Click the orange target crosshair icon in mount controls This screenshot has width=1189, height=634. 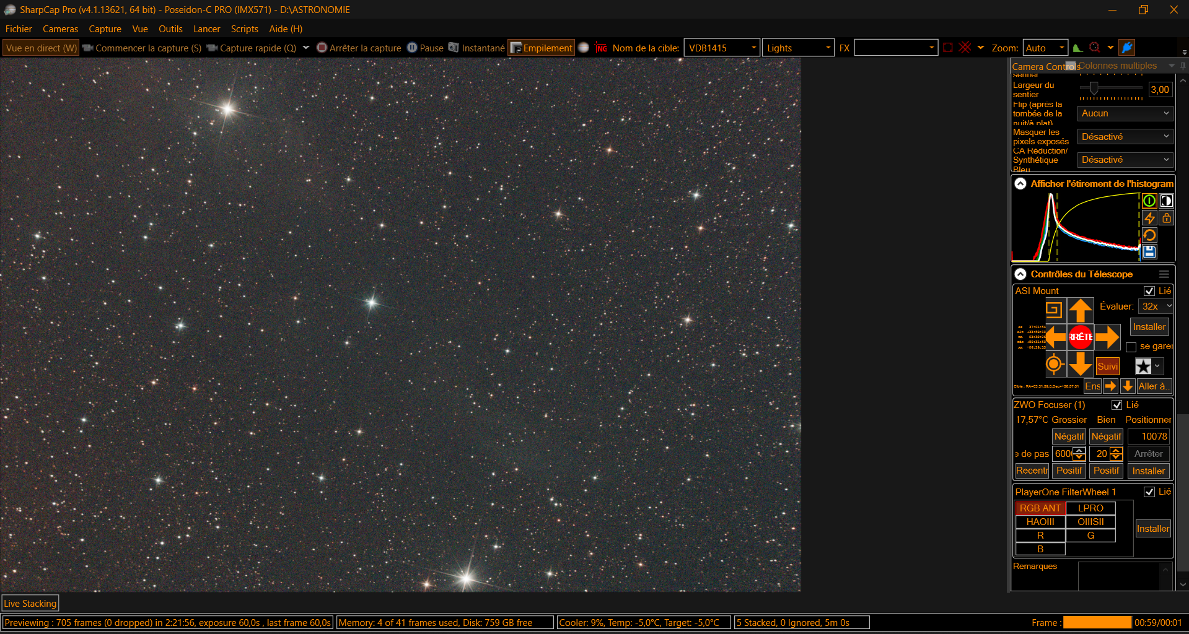1054,364
